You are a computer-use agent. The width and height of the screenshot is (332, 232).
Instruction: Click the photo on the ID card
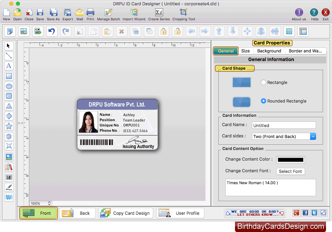click(x=88, y=122)
